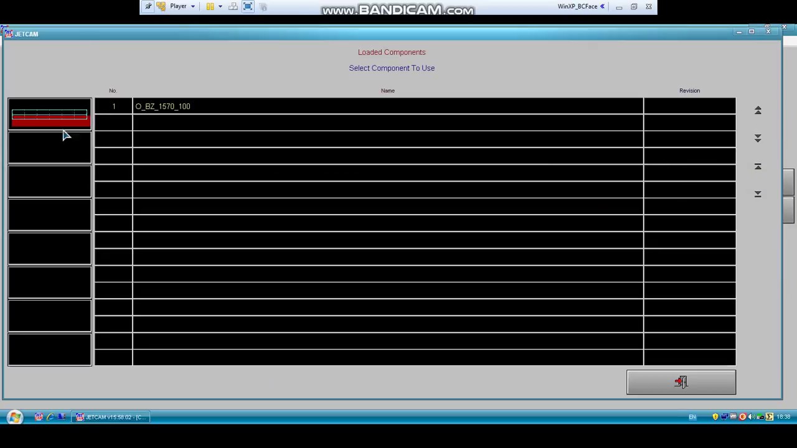Image resolution: width=797 pixels, height=448 pixels.
Task: Click the VMware pin toolbar icon
Action: [x=148, y=6]
